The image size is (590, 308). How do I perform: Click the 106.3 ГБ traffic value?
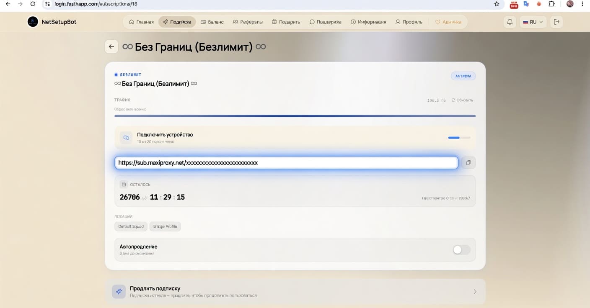436,100
